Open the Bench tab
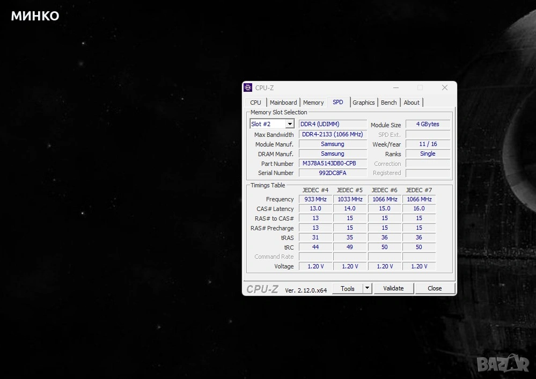This screenshot has width=536, height=379. [x=389, y=103]
